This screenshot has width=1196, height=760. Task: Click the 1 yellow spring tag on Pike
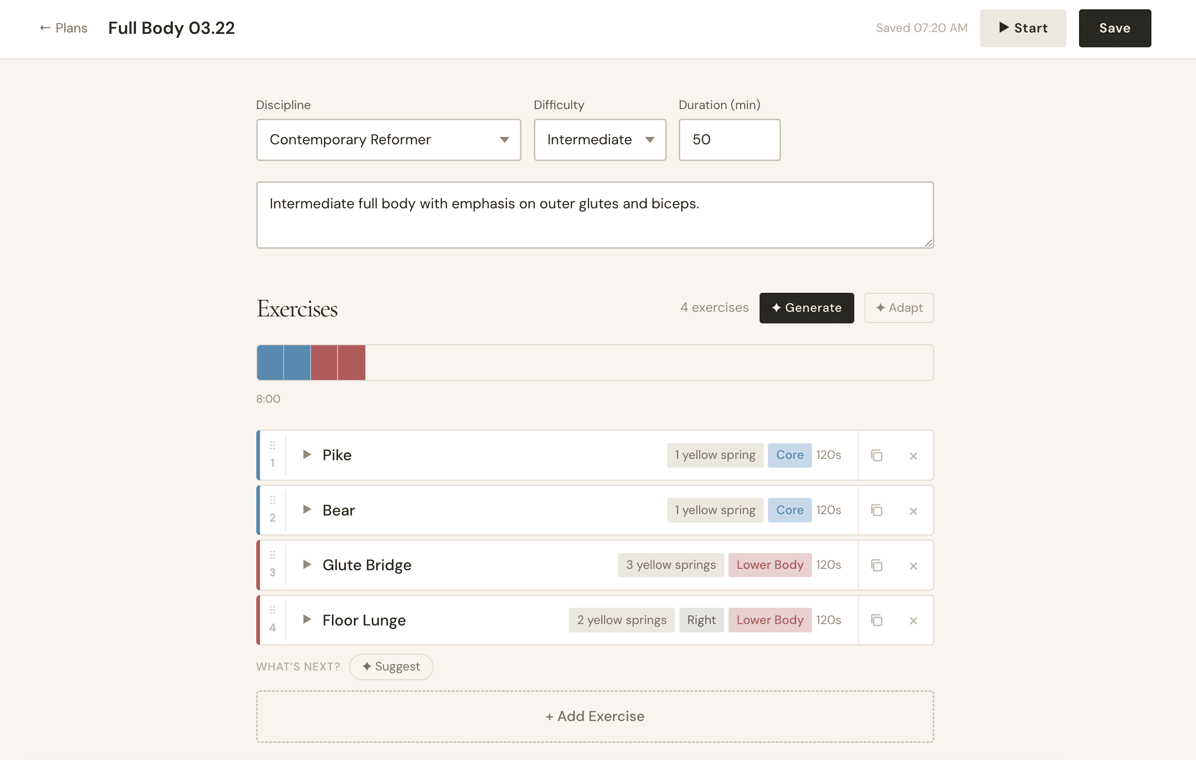point(715,455)
